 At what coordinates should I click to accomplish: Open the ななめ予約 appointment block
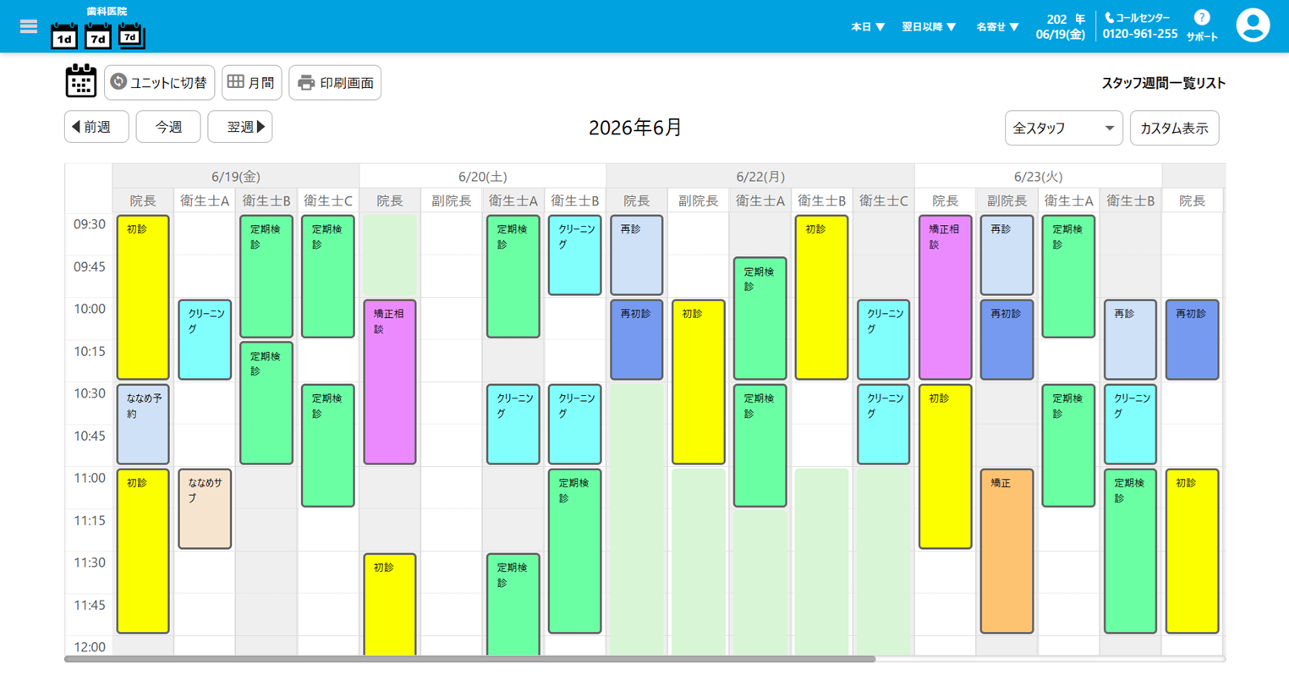[x=143, y=424]
